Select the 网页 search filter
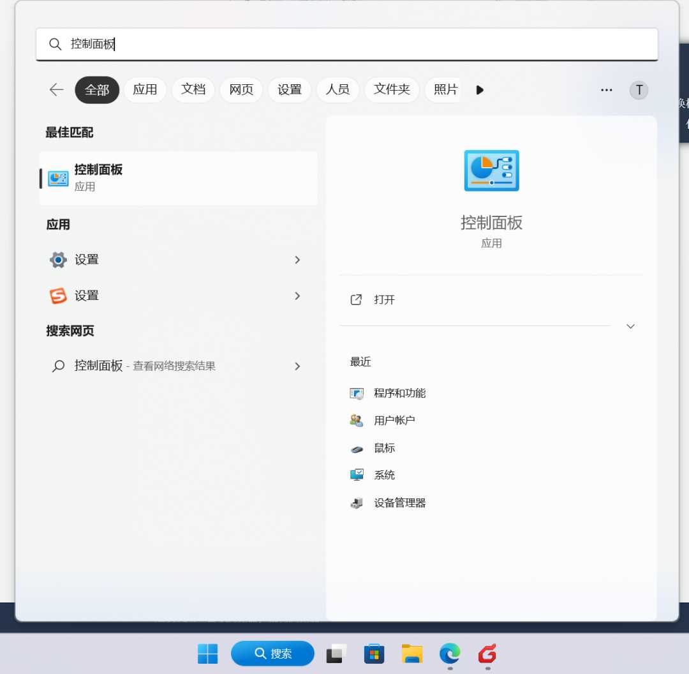Screen dimensions: 689x674 coord(241,90)
